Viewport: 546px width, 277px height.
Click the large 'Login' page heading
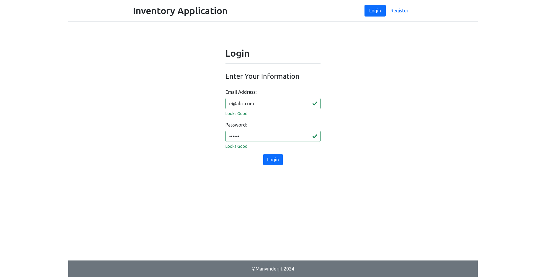click(x=237, y=53)
